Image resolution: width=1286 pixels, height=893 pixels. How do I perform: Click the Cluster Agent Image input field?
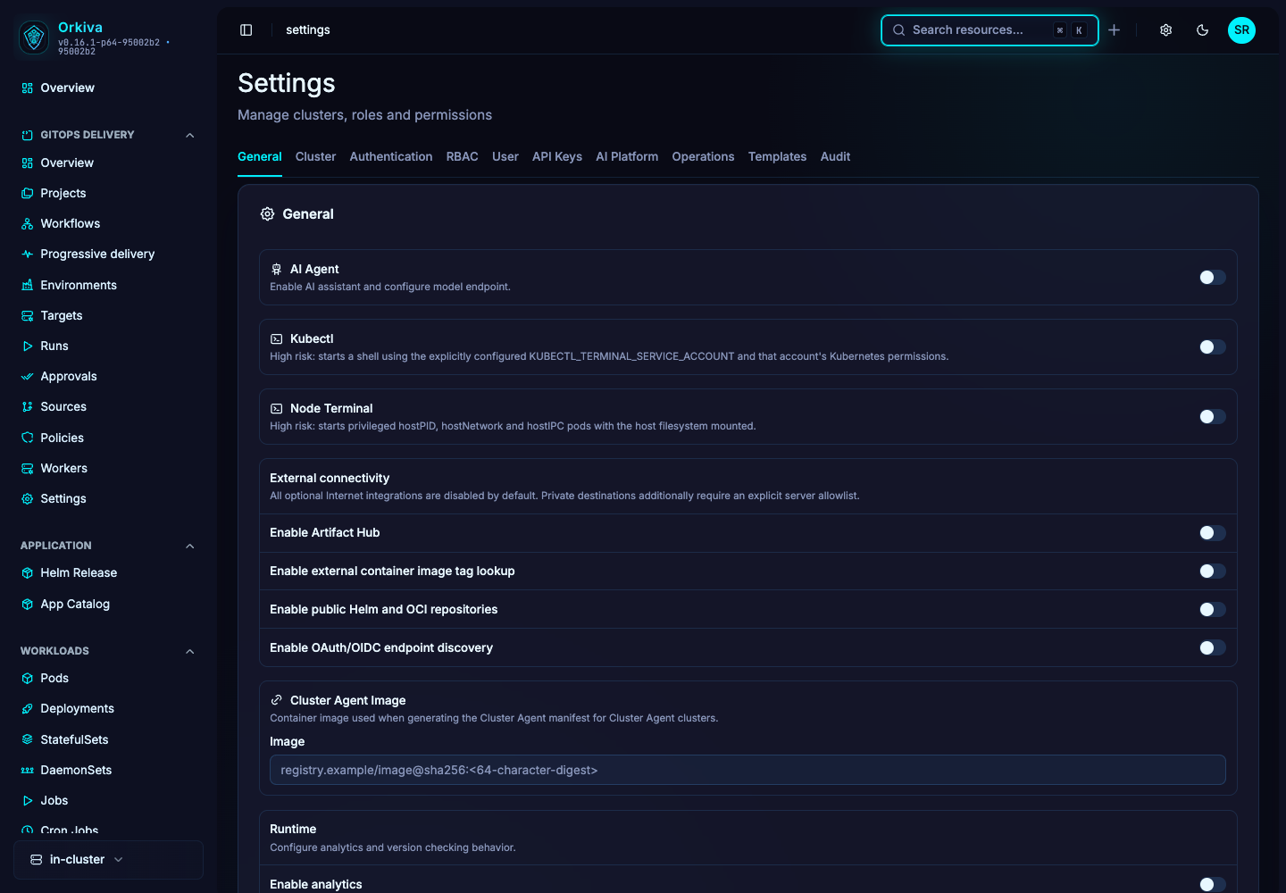(x=747, y=770)
